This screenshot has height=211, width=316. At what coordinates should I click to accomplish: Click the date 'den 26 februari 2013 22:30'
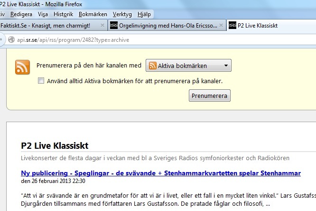[x=53, y=181]
